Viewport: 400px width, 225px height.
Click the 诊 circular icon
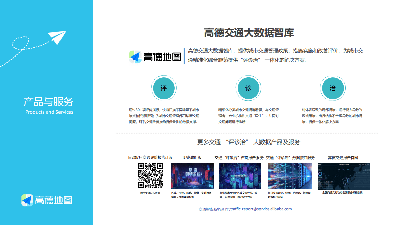(x=248, y=88)
